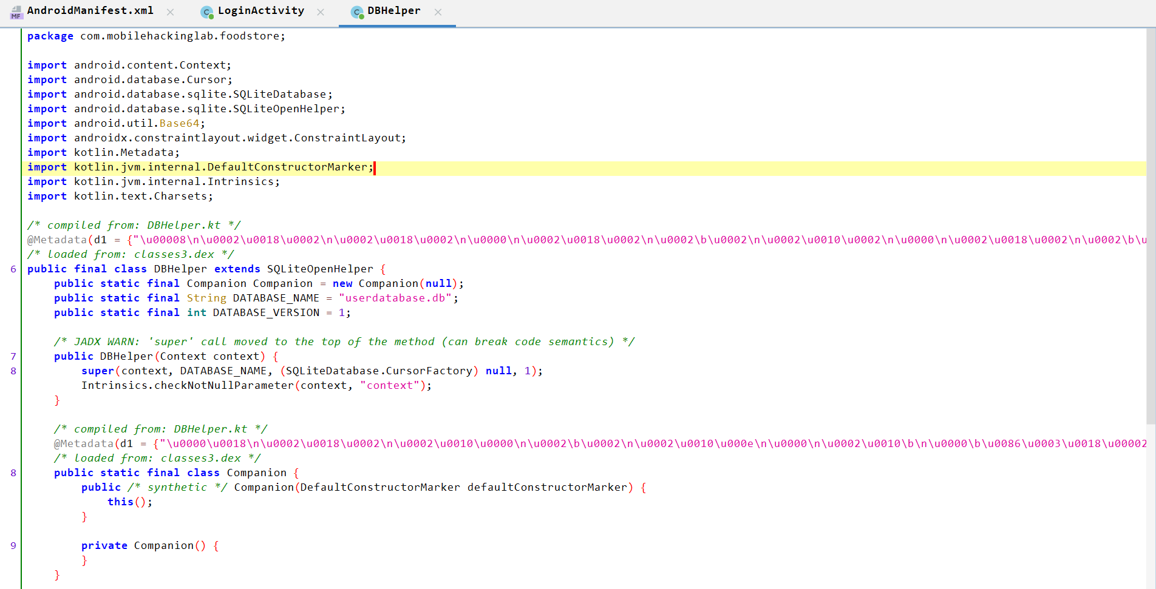Click the MF icon on AndroidManifest.xml tab
Image resolution: width=1156 pixels, height=589 pixels.
click(x=16, y=12)
